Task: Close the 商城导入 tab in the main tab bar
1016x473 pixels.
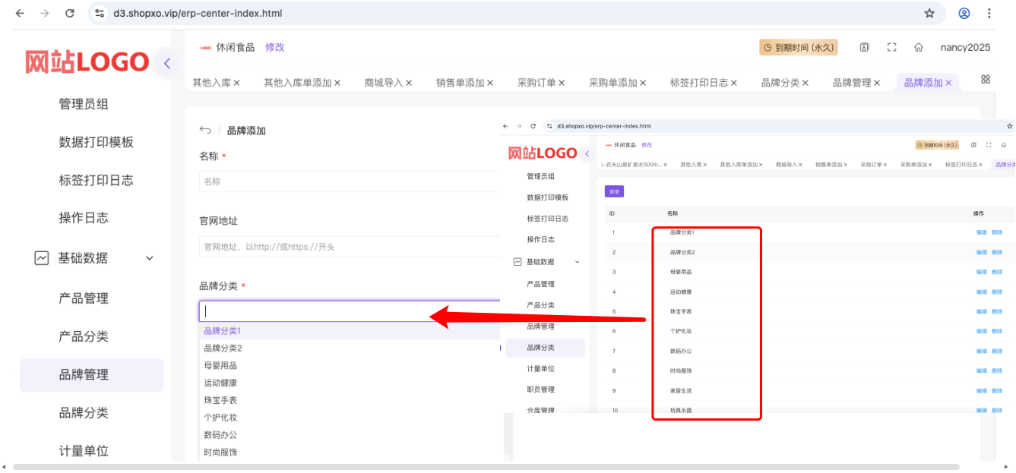Action: tap(409, 83)
